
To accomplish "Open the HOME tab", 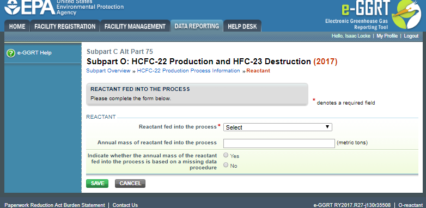I will pyautogui.click(x=17, y=26).
